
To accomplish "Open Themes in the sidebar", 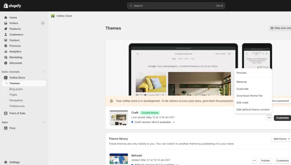I will (24, 83).
